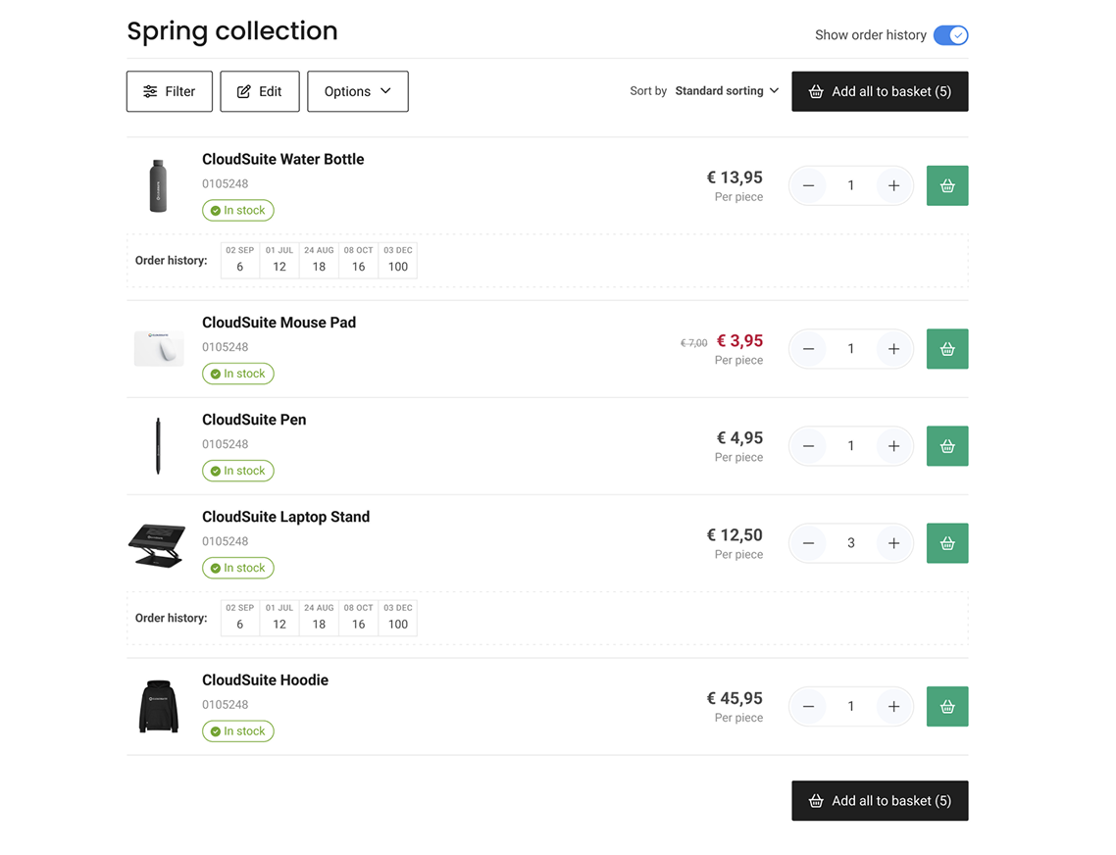This screenshot has width=1116, height=855.
Task: Click bottom Add all to basket button
Action: tap(880, 801)
